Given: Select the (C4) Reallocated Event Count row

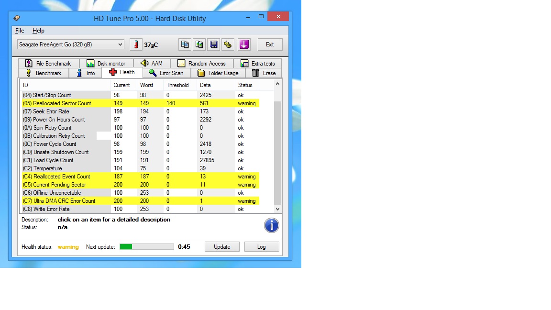Looking at the screenshot, I should [141, 177].
